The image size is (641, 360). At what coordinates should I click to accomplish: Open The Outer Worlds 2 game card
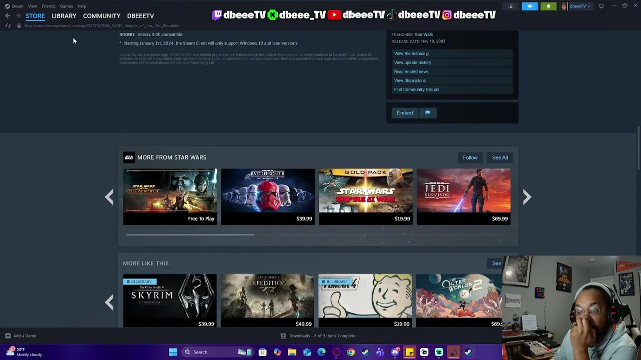[459, 301]
